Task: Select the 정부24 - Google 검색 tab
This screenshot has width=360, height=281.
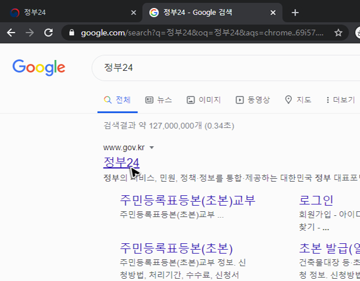Action: point(212,13)
